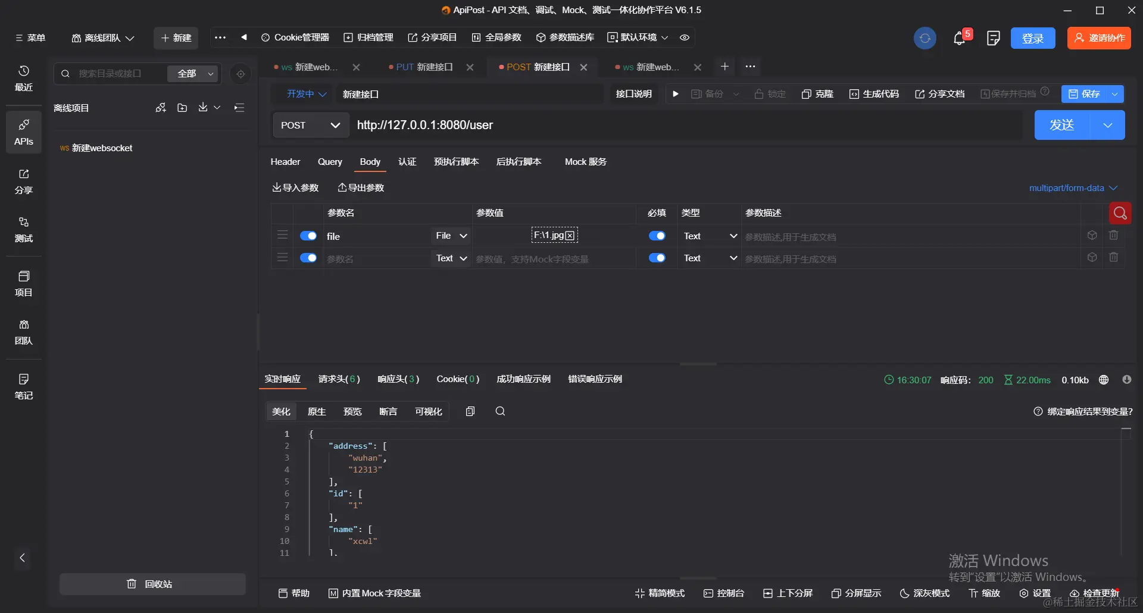1143x613 pixels.
Task: Click the import download icon in 离线项目
Action: coord(203,107)
